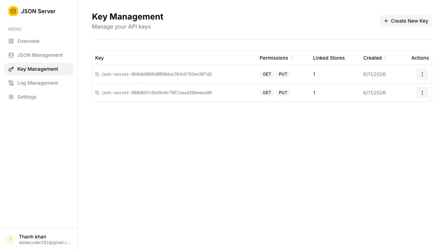Screen dimensions: 446x251
Task: Click the Actions column header
Action: (420, 58)
